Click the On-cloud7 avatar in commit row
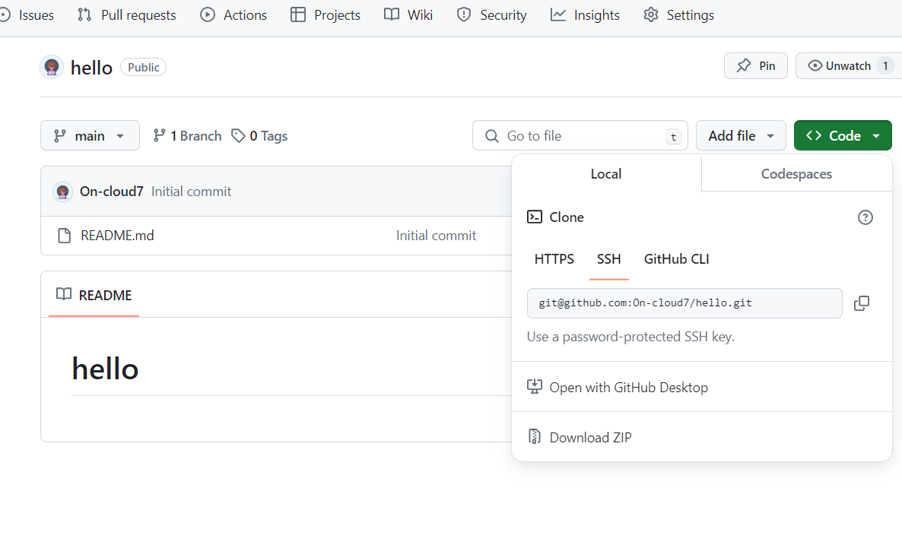Screen dimensions: 902x548 (x=62, y=192)
